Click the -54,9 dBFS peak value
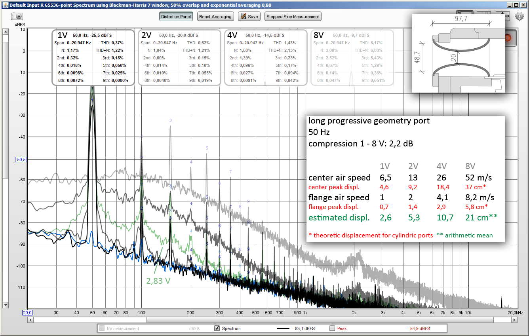This screenshot has width=529, height=336. (419, 328)
